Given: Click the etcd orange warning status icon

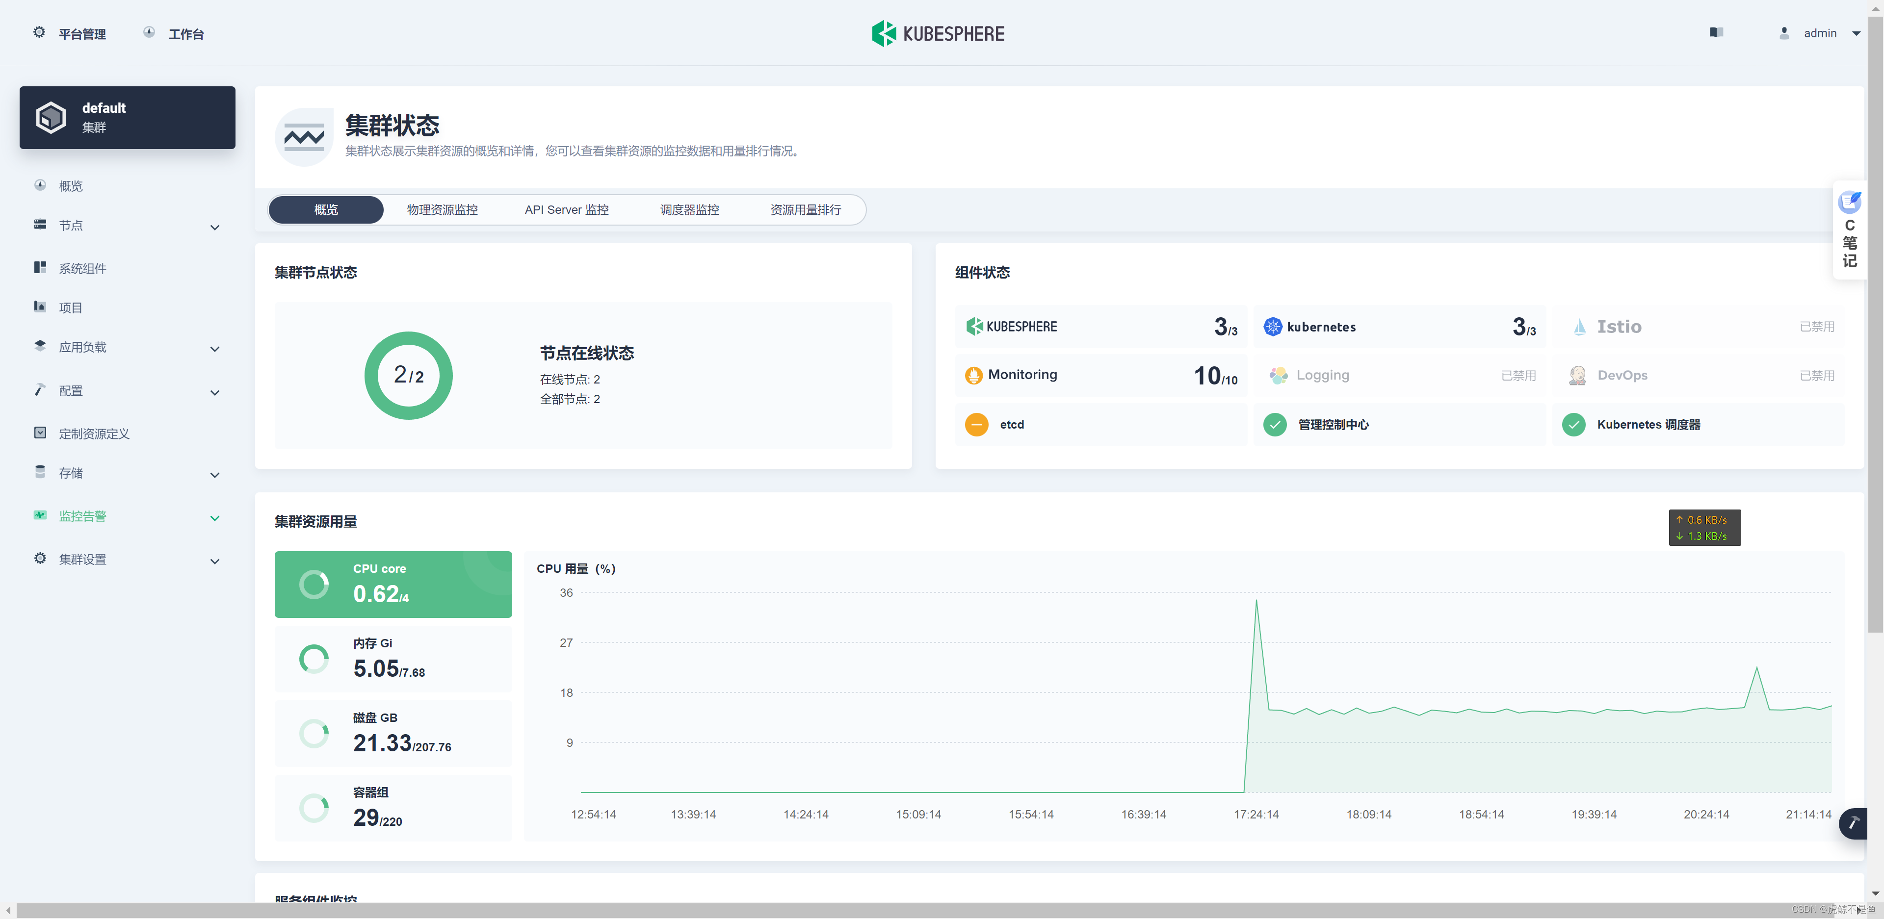Looking at the screenshot, I should click(x=976, y=424).
